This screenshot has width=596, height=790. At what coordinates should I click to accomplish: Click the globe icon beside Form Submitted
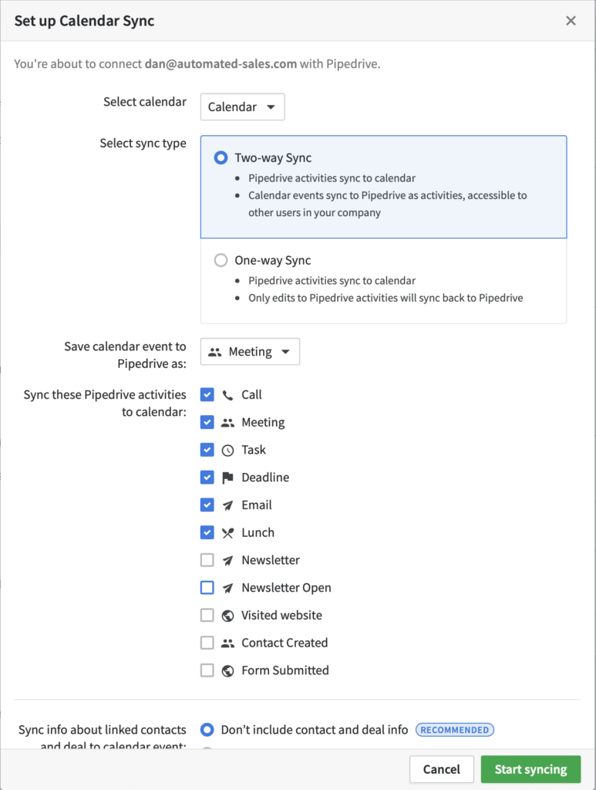coord(227,671)
